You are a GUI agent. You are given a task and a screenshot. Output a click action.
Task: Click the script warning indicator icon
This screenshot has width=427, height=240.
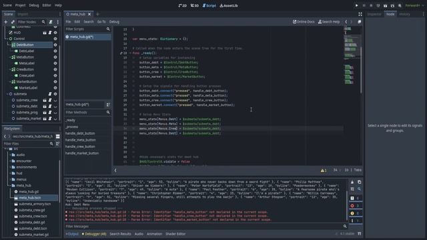coord(324,171)
